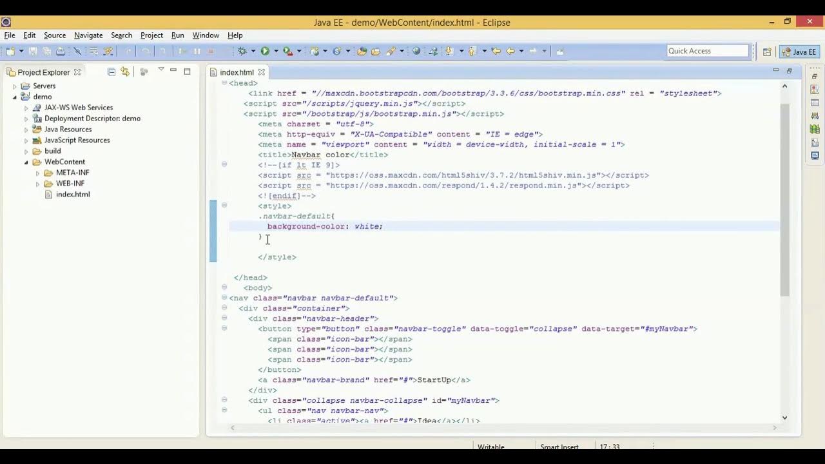Expand the Servers tree node
The height and width of the screenshot is (464, 825).
15,86
